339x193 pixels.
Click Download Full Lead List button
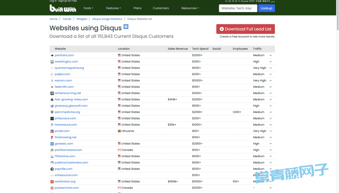245,29
